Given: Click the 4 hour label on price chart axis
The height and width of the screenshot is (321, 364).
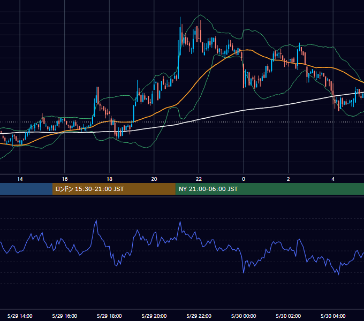Looking at the screenshot, I should tap(333, 179).
